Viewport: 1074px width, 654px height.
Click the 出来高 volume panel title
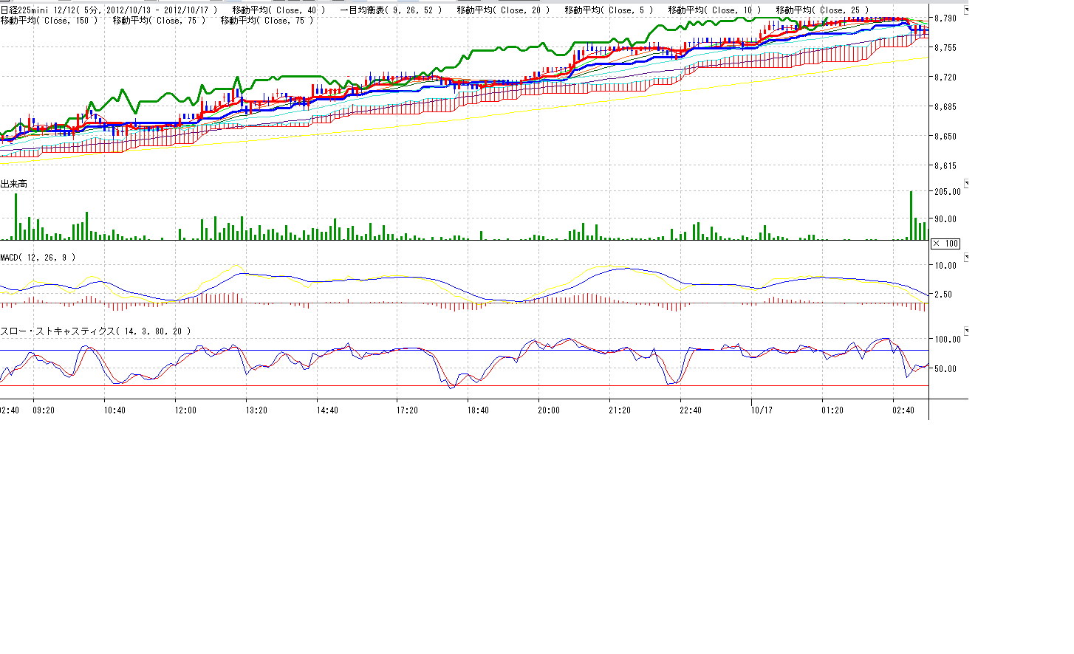pyautogui.click(x=14, y=183)
